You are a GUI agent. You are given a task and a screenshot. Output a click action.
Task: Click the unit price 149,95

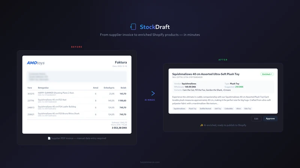tap(111, 100)
